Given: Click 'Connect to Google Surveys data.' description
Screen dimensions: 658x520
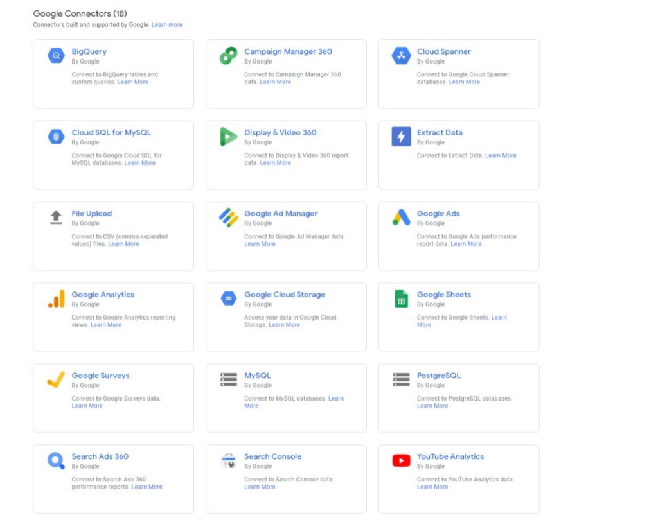Looking at the screenshot, I should pos(116,399).
